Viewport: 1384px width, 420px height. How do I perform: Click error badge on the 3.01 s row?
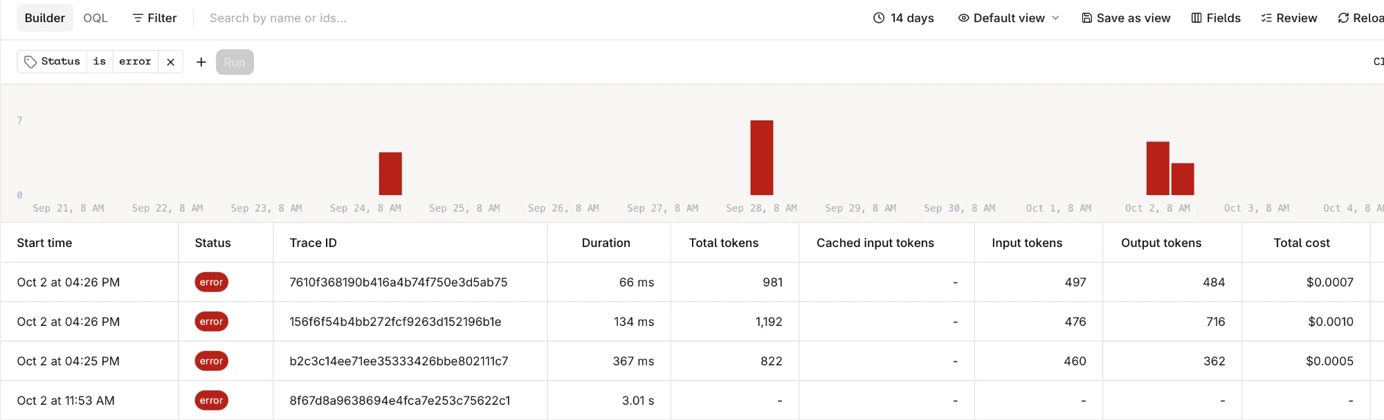[x=211, y=401]
